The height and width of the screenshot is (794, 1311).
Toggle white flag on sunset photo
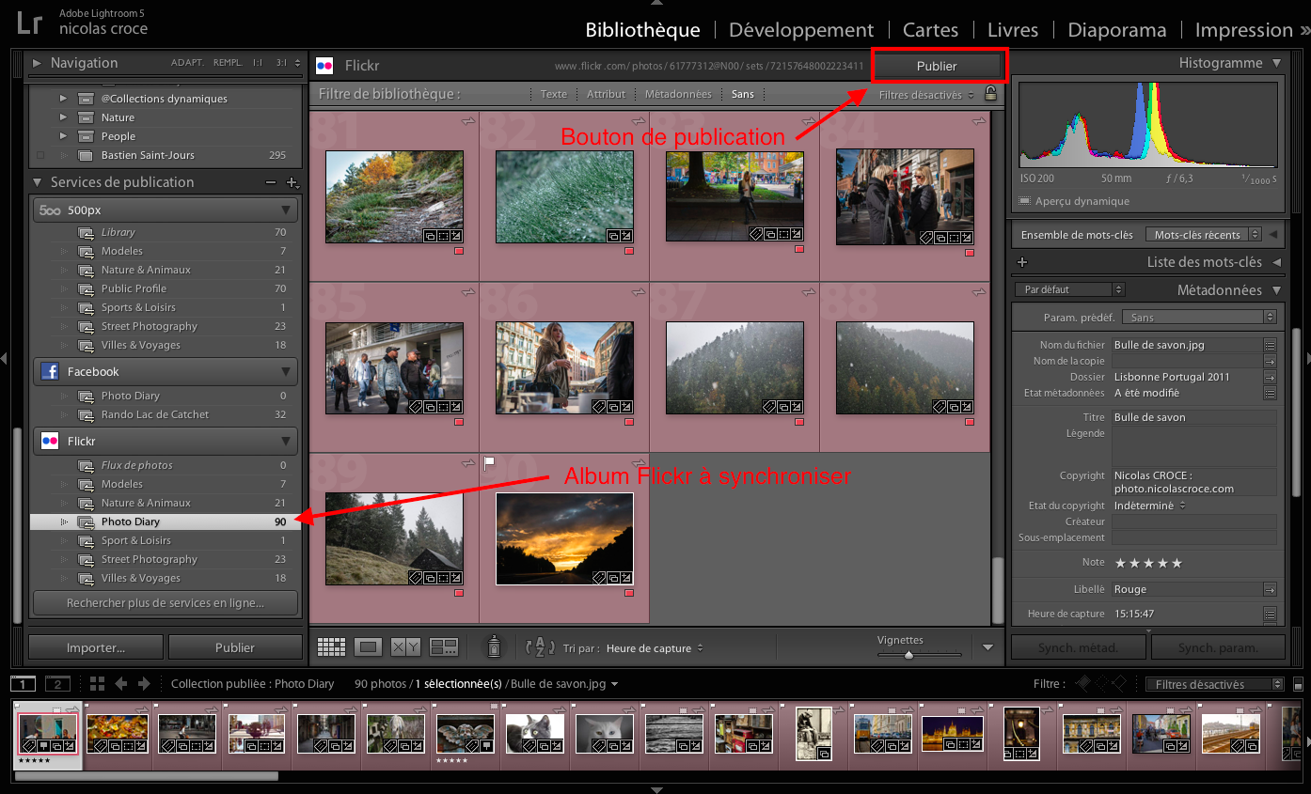[x=489, y=463]
